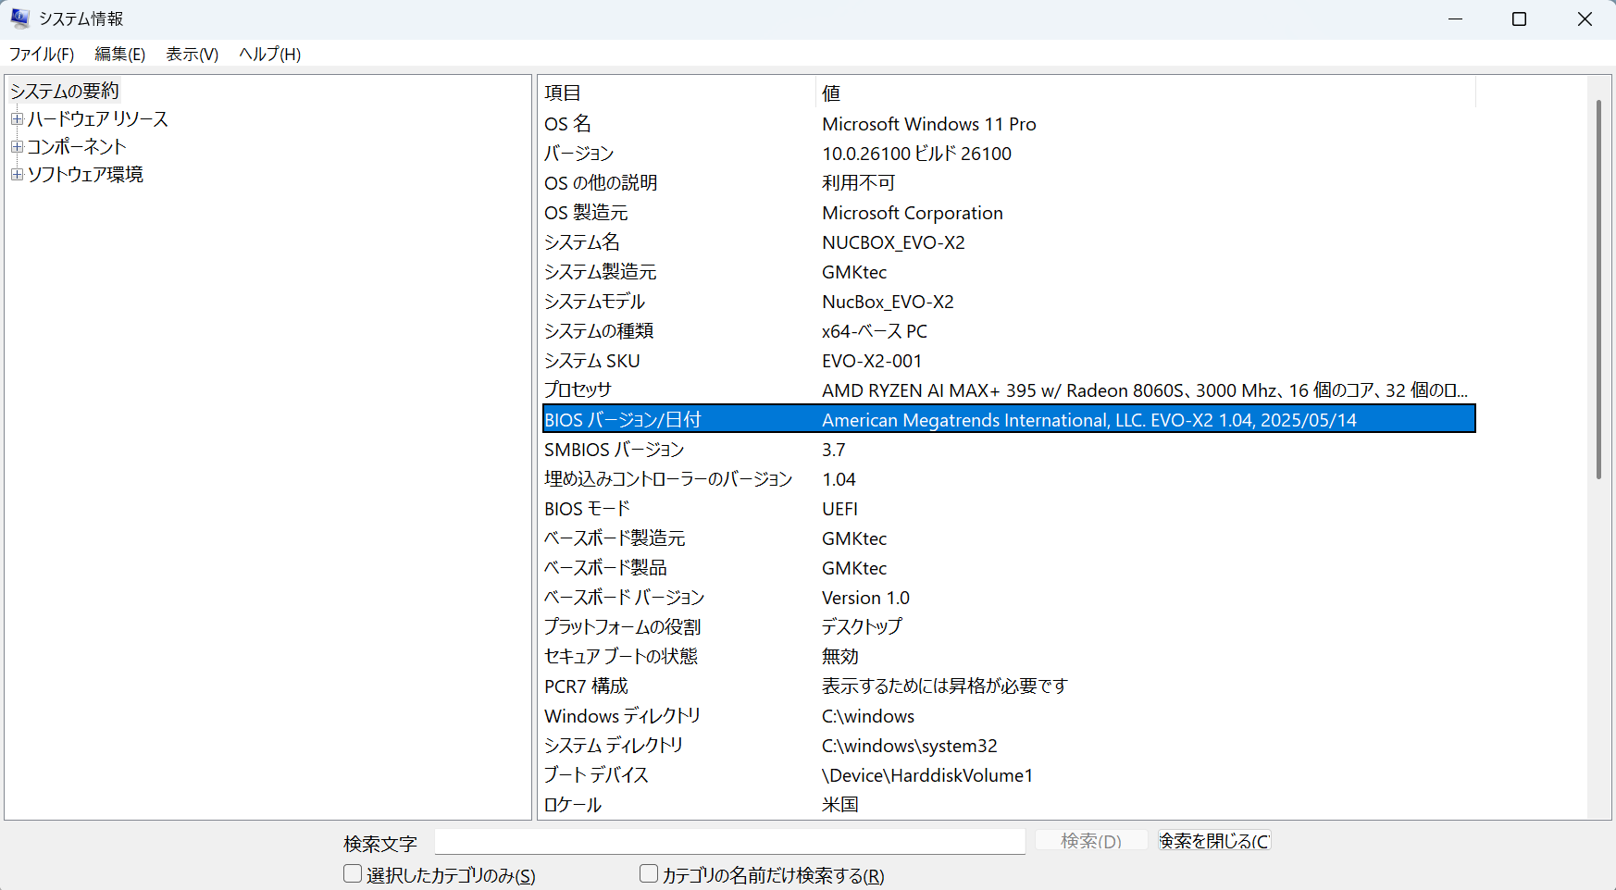The height and width of the screenshot is (890, 1616).
Task: Click the AMD RYZEN AI MAX+ 395 value
Action: 1145,390
